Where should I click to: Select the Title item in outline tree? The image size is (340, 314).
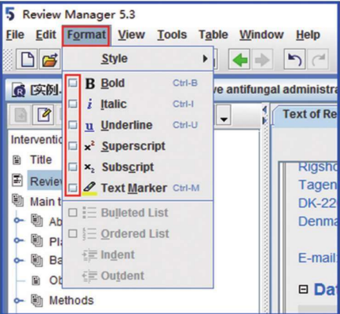point(41,160)
